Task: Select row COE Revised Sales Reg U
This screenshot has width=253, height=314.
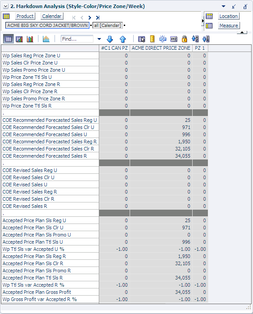Action: (x=50, y=170)
